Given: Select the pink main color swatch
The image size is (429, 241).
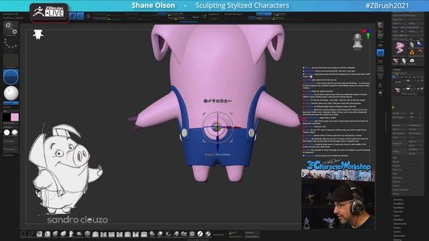Looking at the screenshot, I should click(x=15, y=117).
